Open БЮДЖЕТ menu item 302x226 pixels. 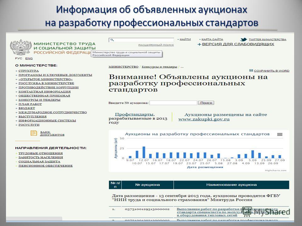[x=27, y=108]
